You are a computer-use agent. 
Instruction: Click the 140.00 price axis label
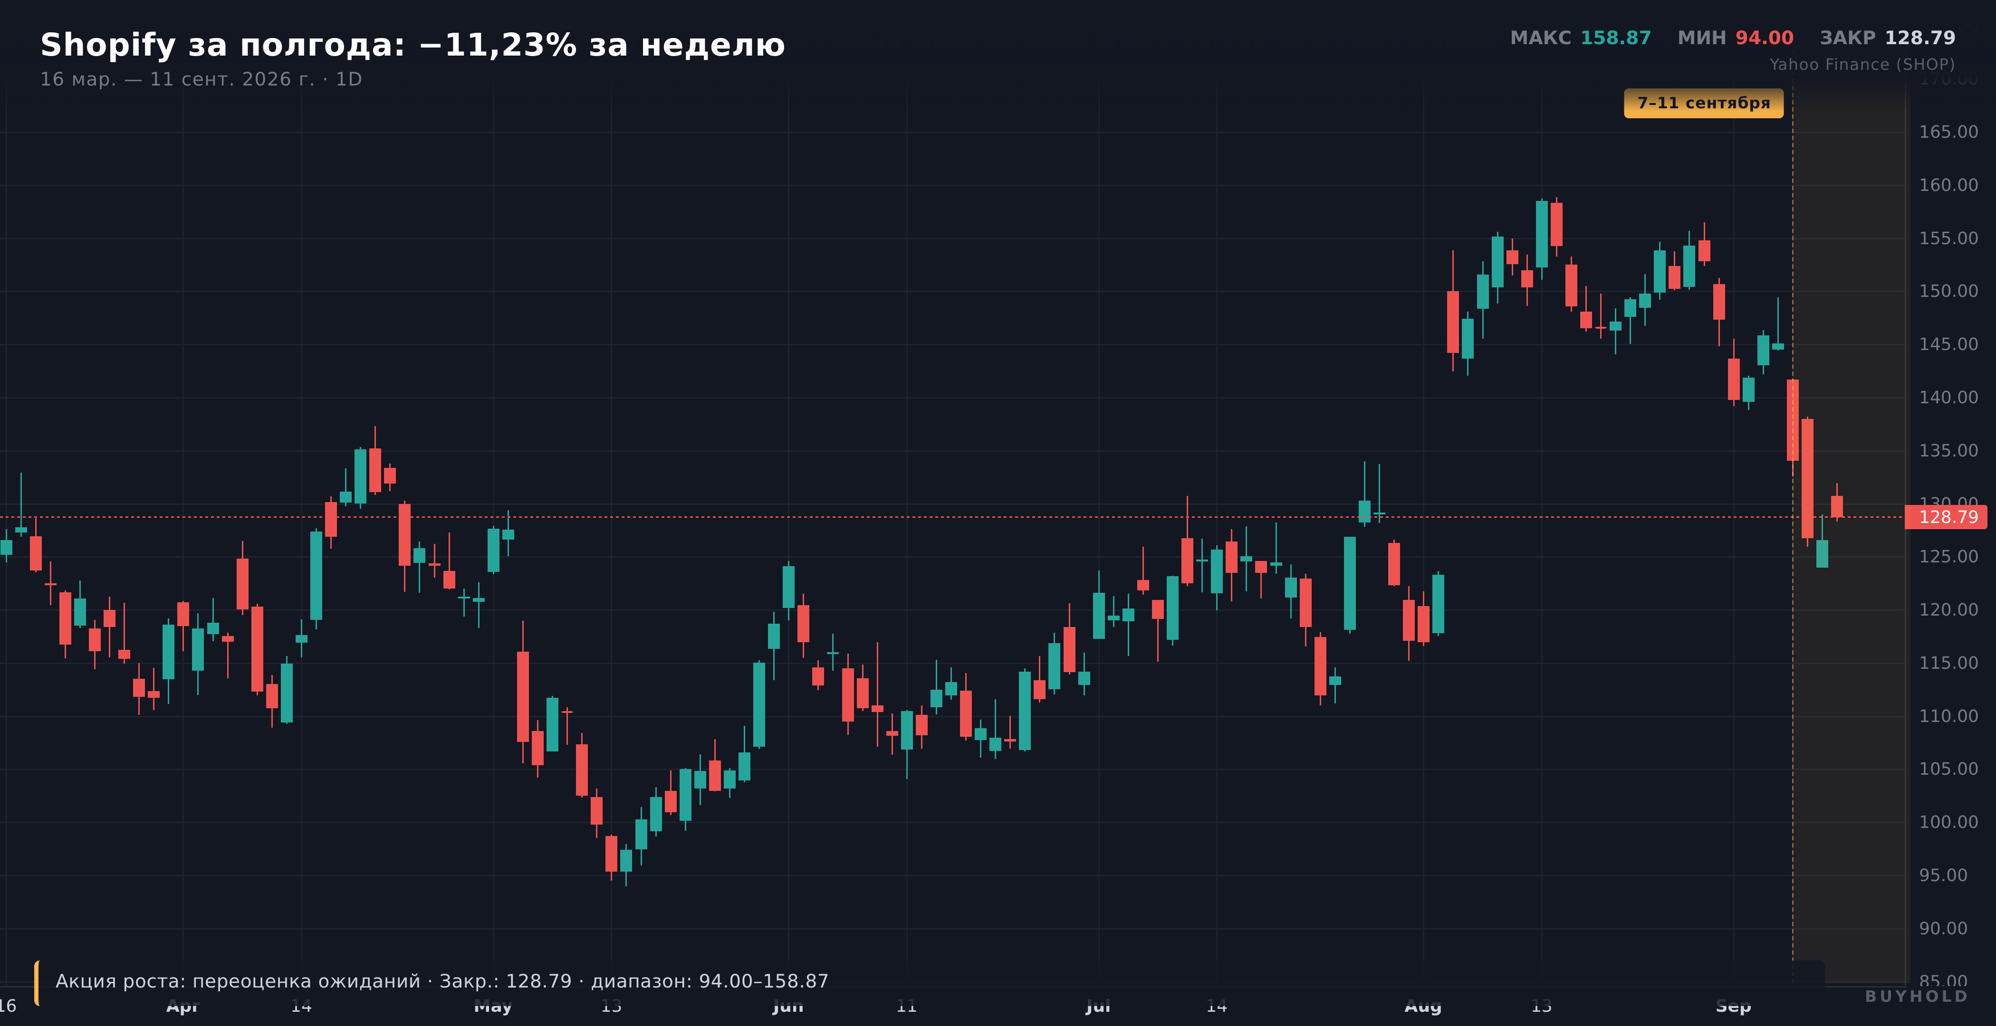pyautogui.click(x=1948, y=397)
